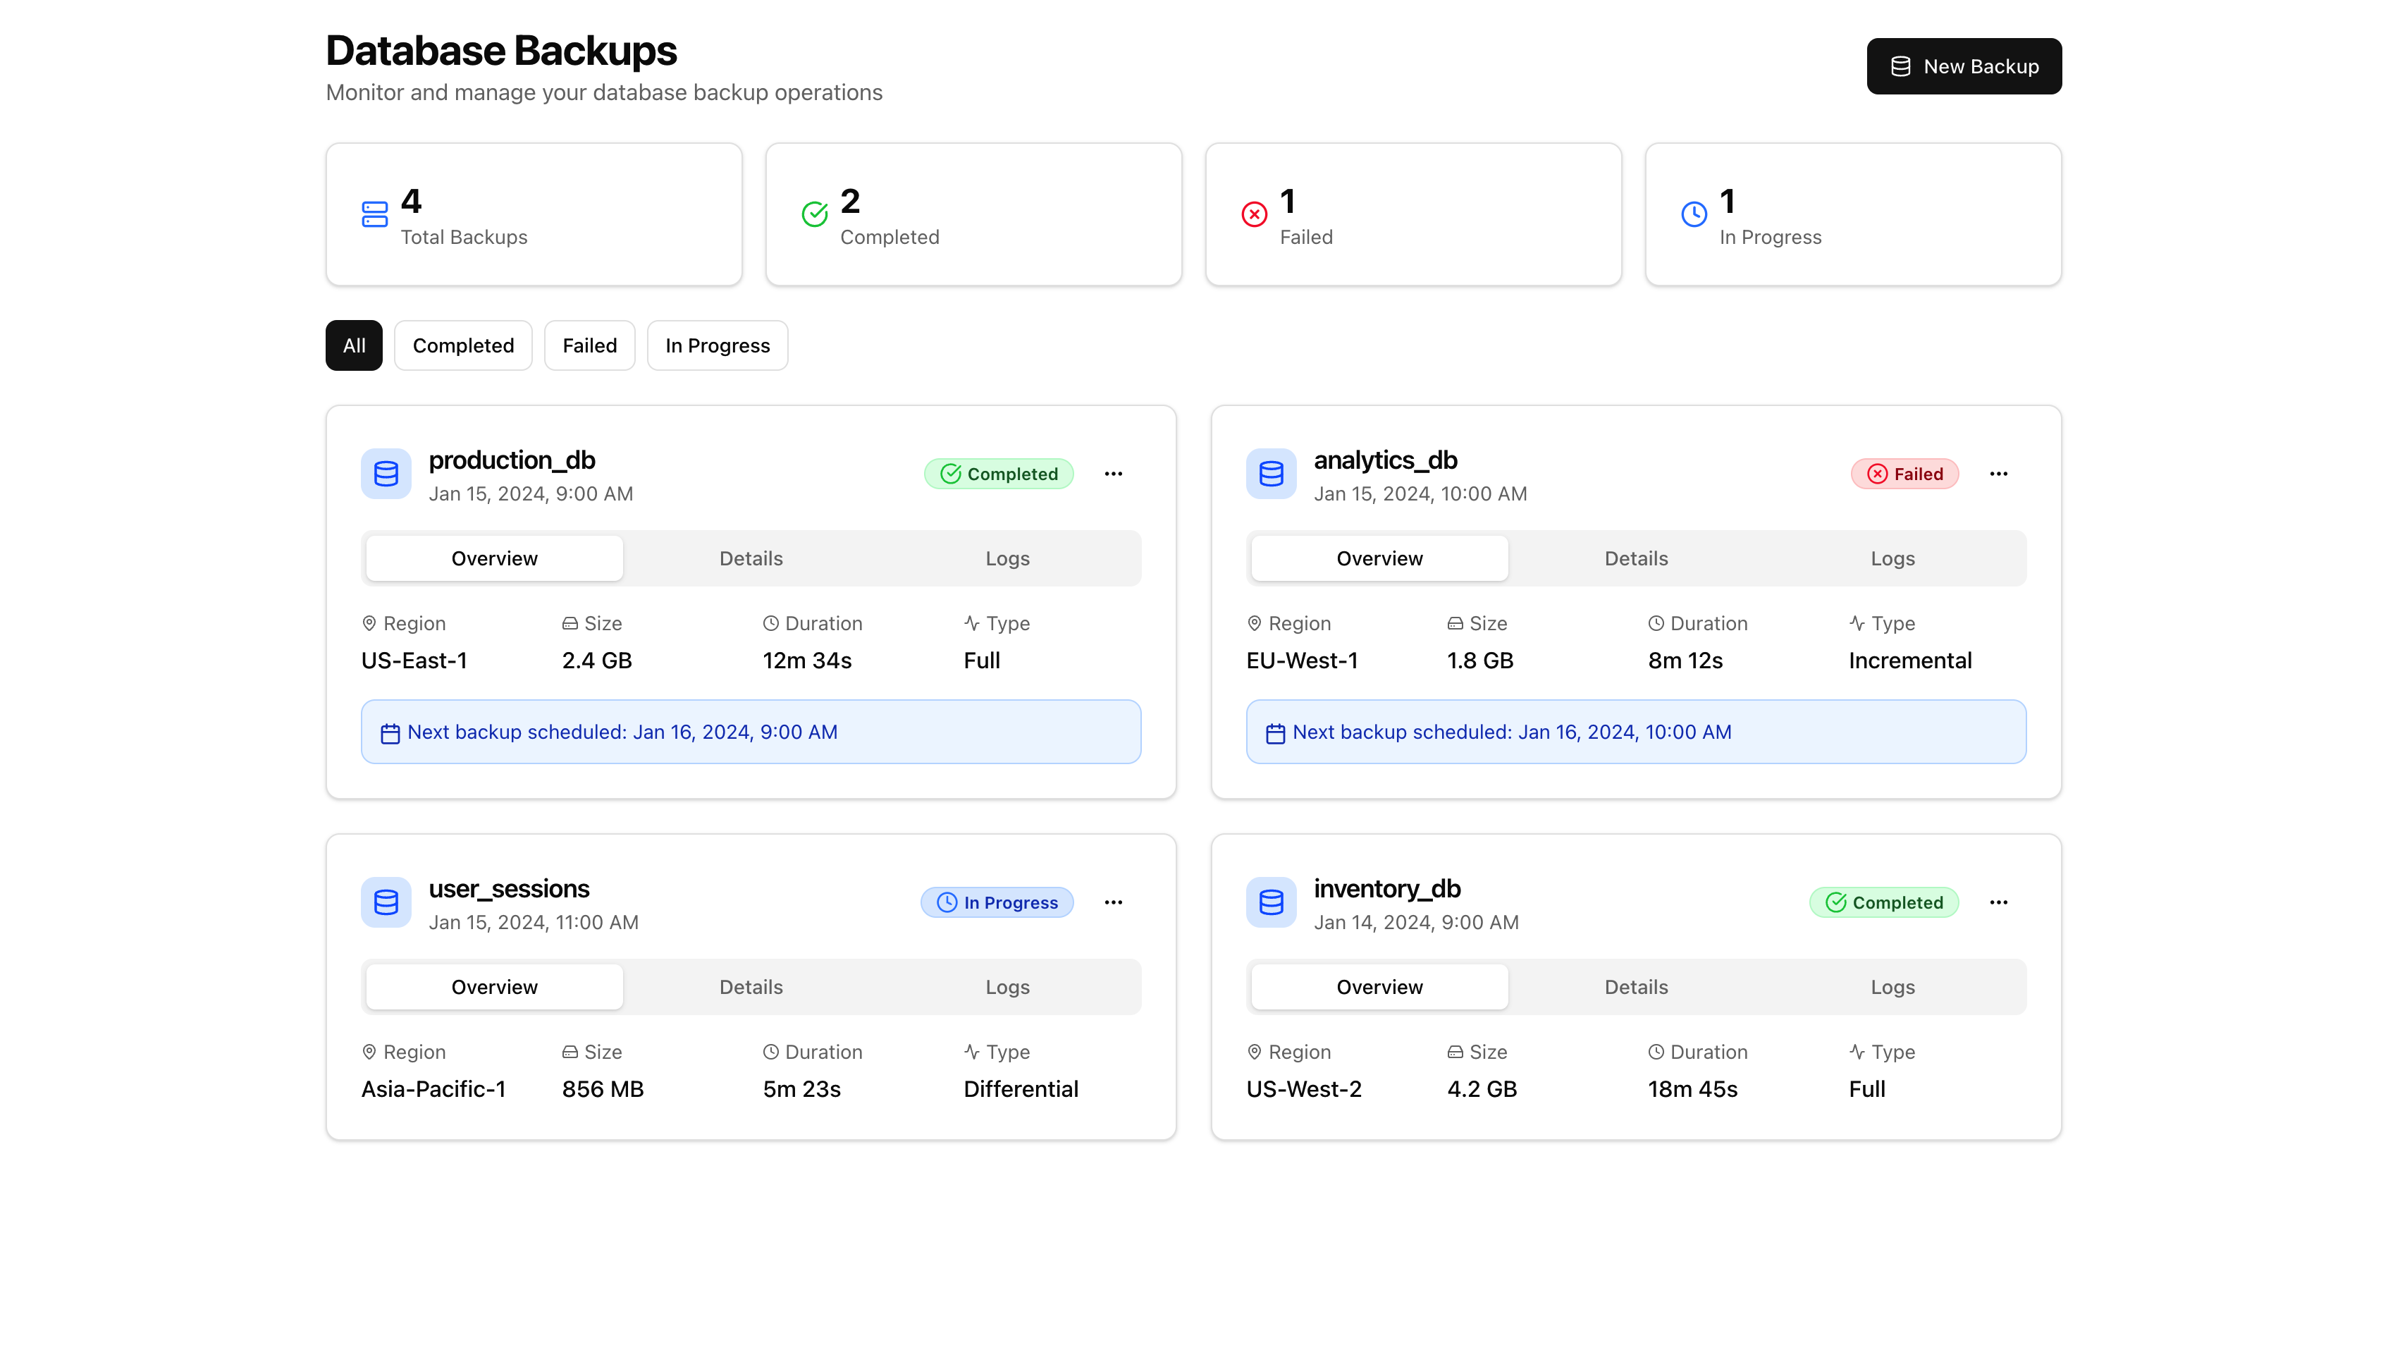
Task: Switch to analytics_db Details tab
Action: click(x=1635, y=558)
